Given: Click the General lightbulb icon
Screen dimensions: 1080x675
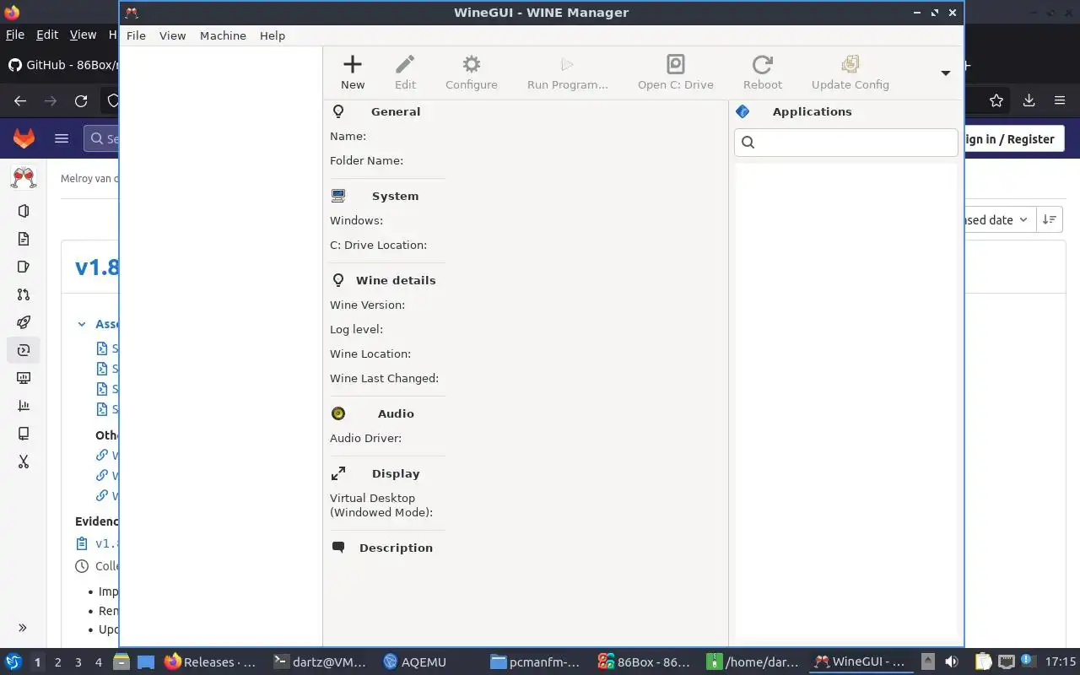Looking at the screenshot, I should coord(338,111).
